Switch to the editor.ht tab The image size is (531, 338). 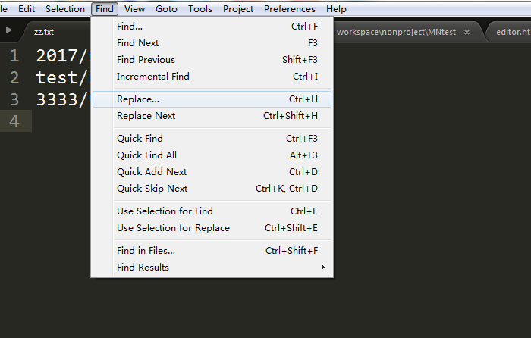pos(513,32)
